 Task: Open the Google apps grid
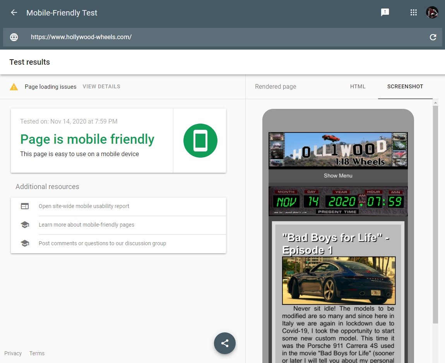coord(414,12)
